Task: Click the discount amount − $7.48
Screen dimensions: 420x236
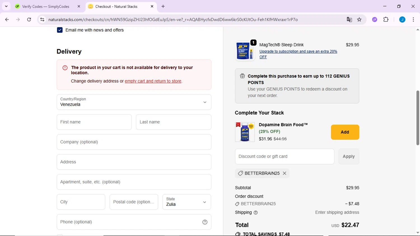Action: 352,204
